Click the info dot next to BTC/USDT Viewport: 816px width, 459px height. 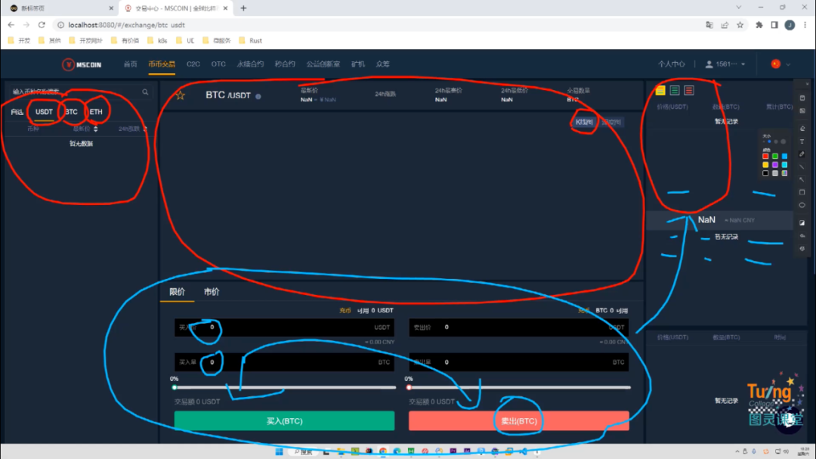pos(258,96)
